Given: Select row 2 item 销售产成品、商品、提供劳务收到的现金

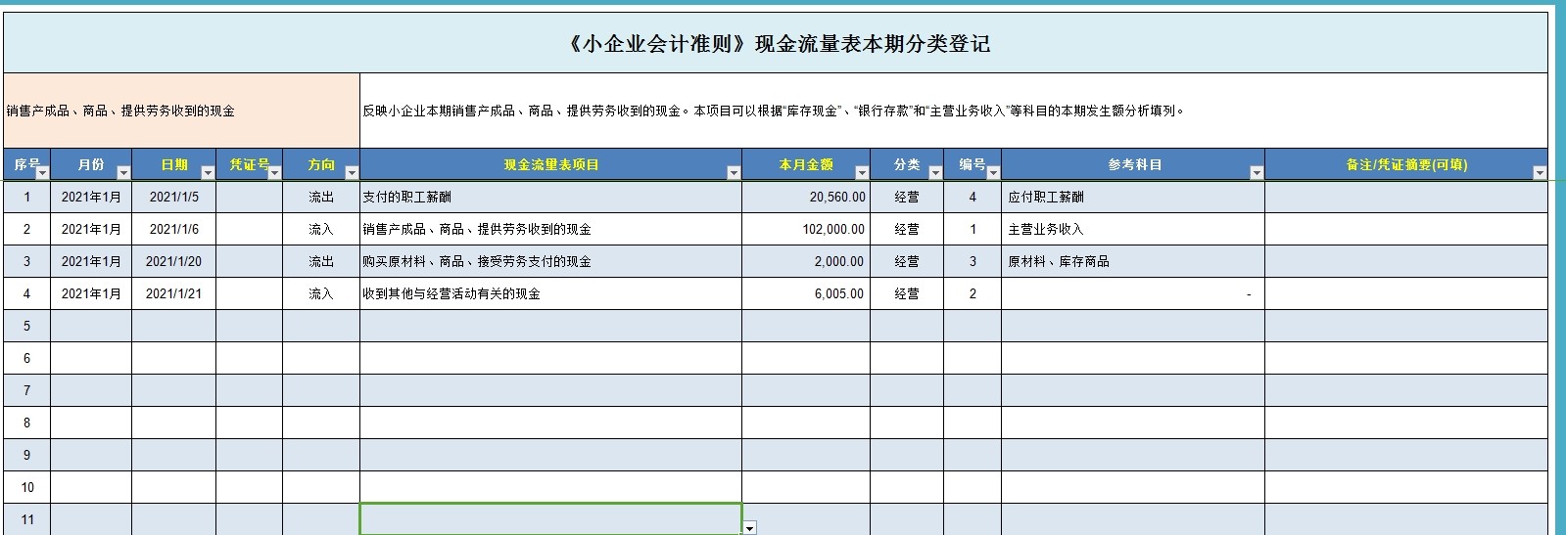Looking at the screenshot, I should pos(550,229).
